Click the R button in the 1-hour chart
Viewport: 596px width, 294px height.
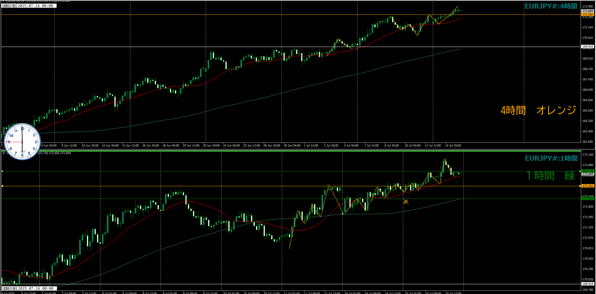pos(14,288)
